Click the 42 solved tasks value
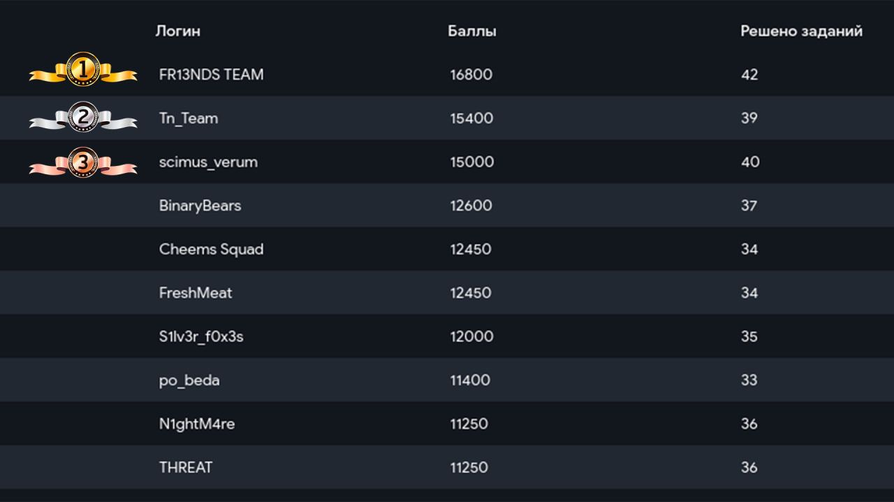The image size is (894, 502). point(749,75)
